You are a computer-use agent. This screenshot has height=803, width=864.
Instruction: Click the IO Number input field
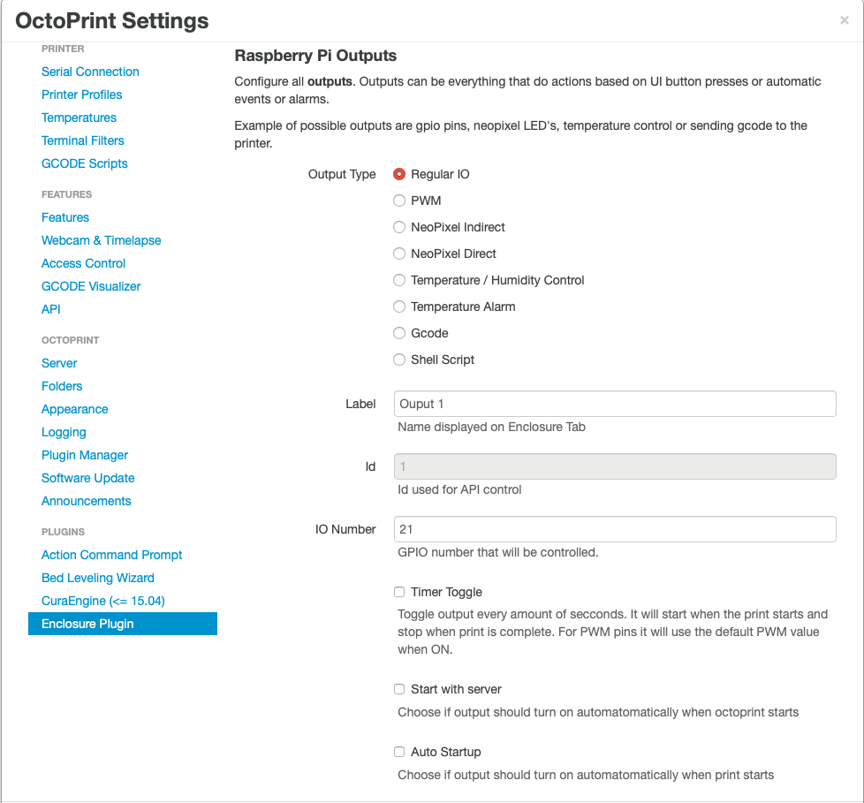tap(615, 529)
